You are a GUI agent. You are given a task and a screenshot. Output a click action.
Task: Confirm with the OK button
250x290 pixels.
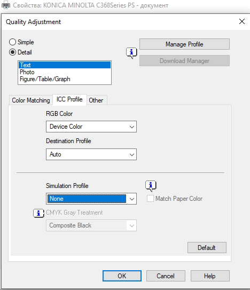pos(122,276)
